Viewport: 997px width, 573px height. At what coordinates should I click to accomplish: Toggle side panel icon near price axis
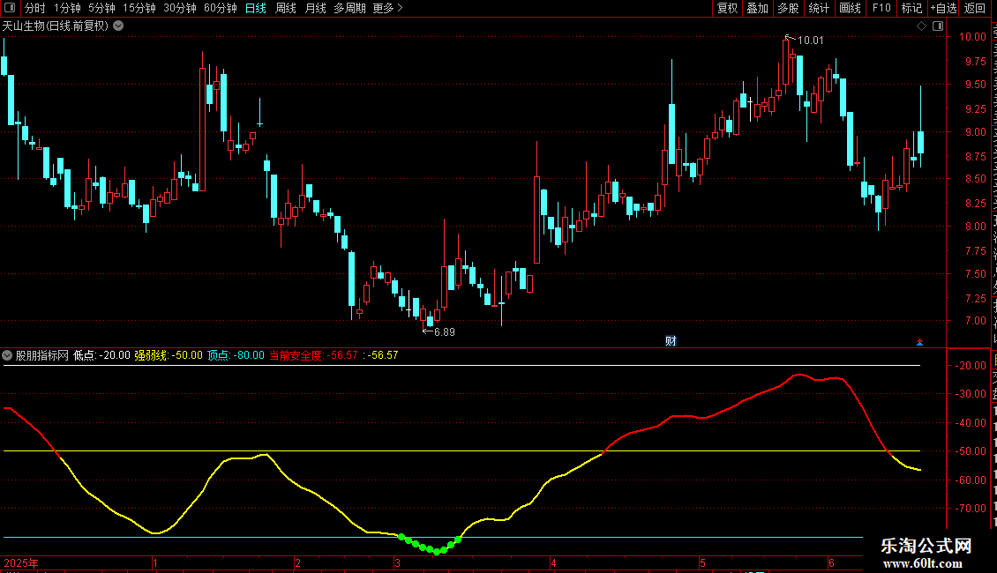click(938, 26)
